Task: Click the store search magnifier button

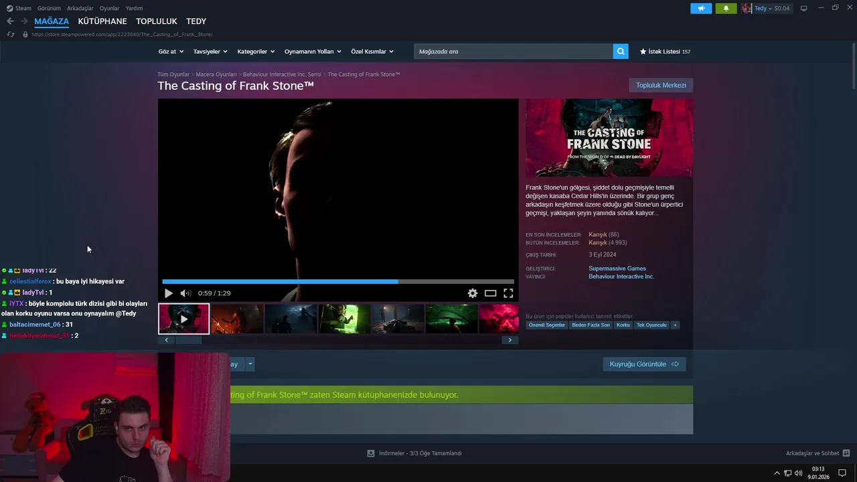Action: pos(621,52)
